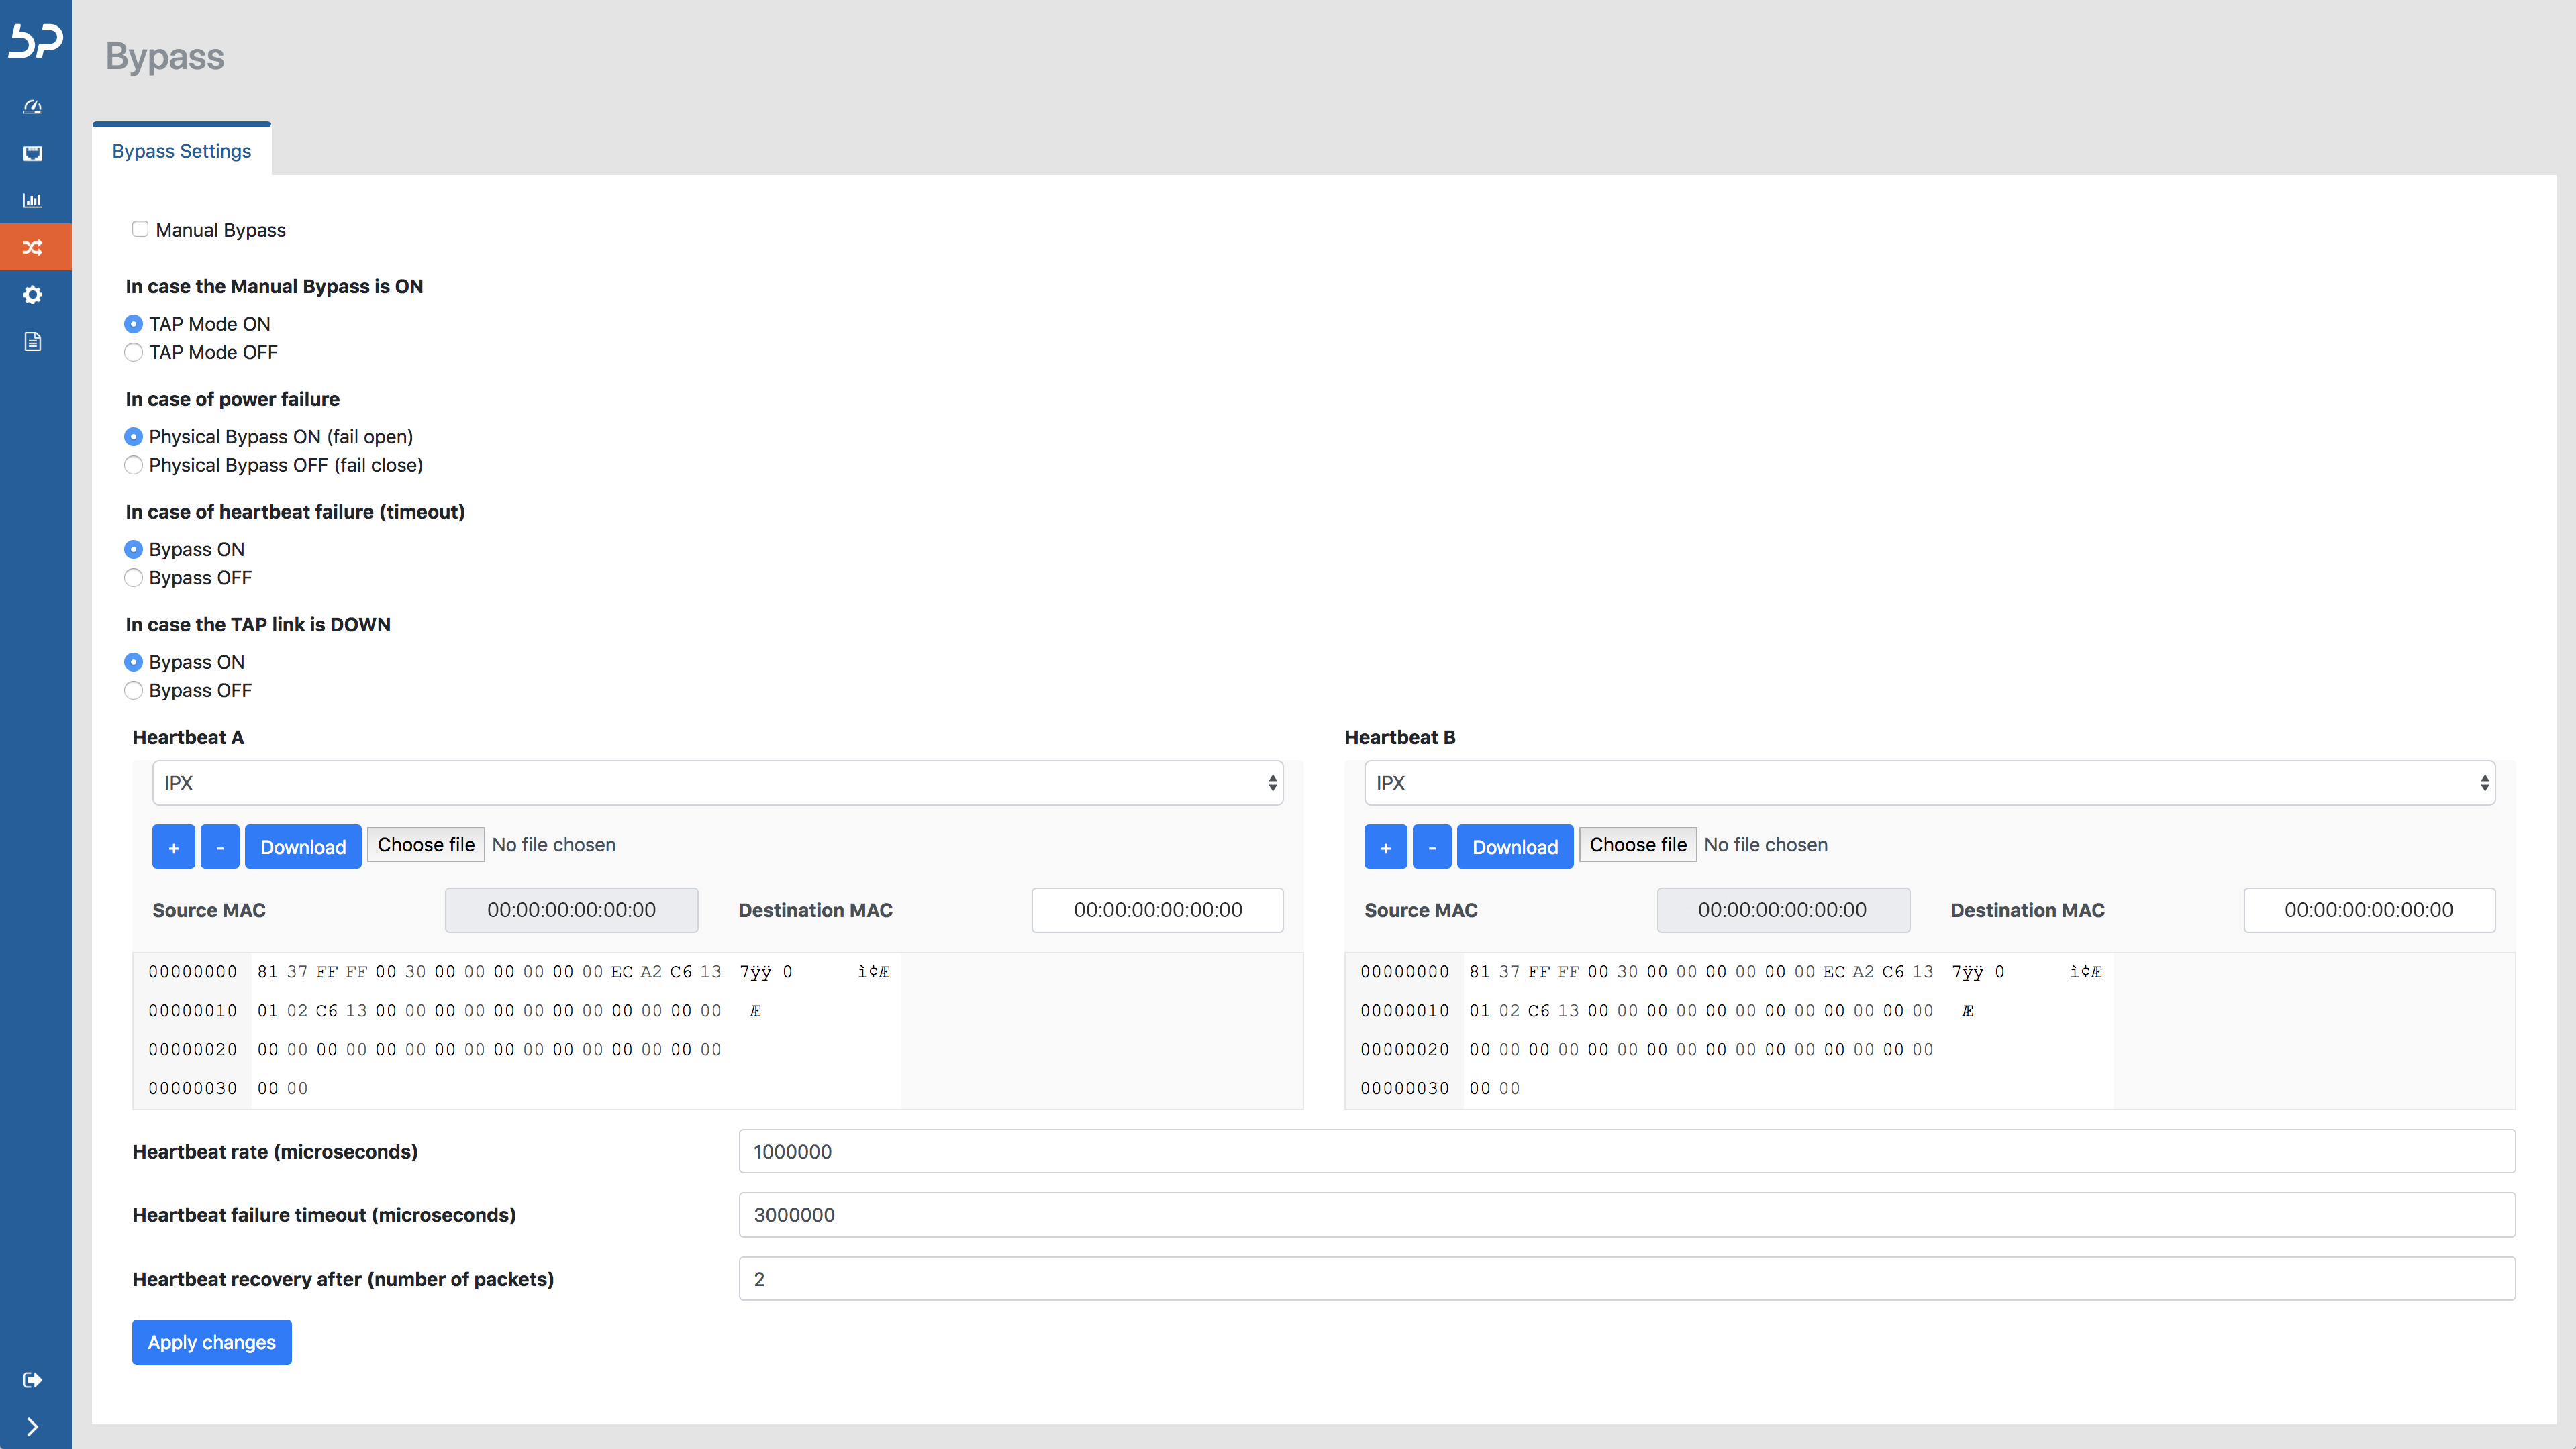Viewport: 2576px width, 1449px height.
Task: Expand the sidebar with chevron arrow
Action: (x=33, y=1426)
